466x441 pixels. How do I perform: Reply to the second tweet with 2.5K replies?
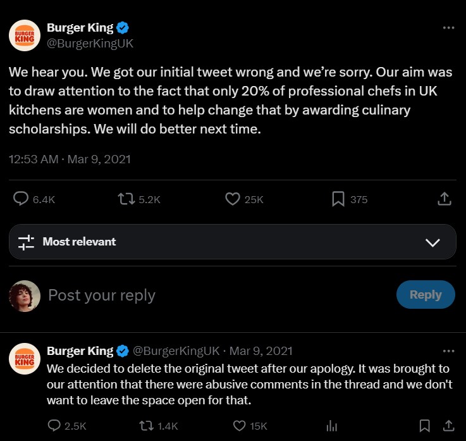coord(54,426)
